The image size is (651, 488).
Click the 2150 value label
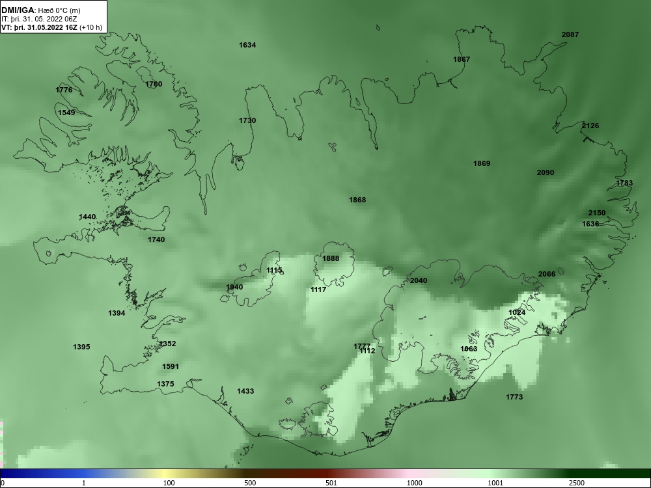[597, 213]
